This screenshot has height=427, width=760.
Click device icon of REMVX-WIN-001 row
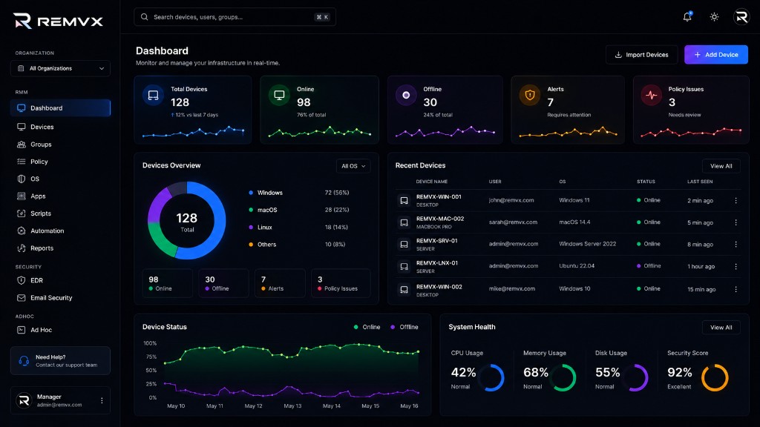(404, 200)
